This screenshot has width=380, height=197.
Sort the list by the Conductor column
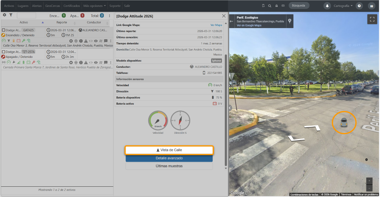pyautogui.click(x=94, y=22)
